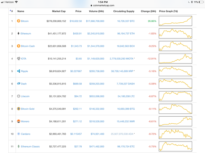Open the Bitcoin Cash name link

pyautogui.click(x=28, y=46)
